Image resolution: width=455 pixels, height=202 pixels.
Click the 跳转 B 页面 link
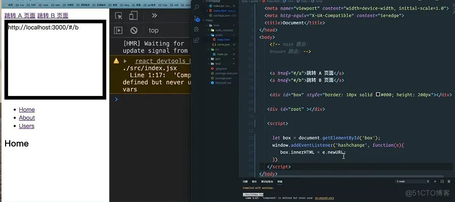(x=53, y=15)
